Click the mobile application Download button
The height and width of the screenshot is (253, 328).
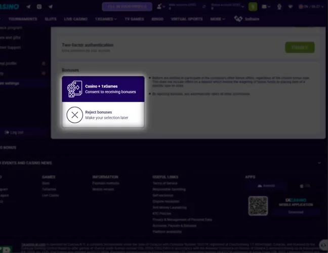tap(296, 212)
